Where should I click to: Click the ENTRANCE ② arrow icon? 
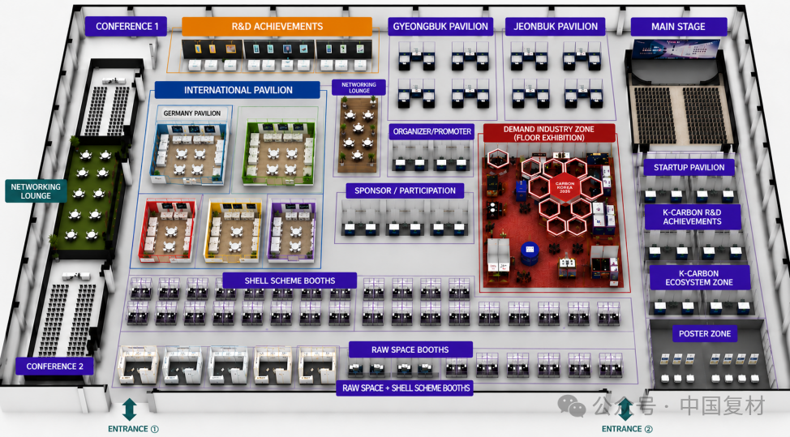[625, 409]
